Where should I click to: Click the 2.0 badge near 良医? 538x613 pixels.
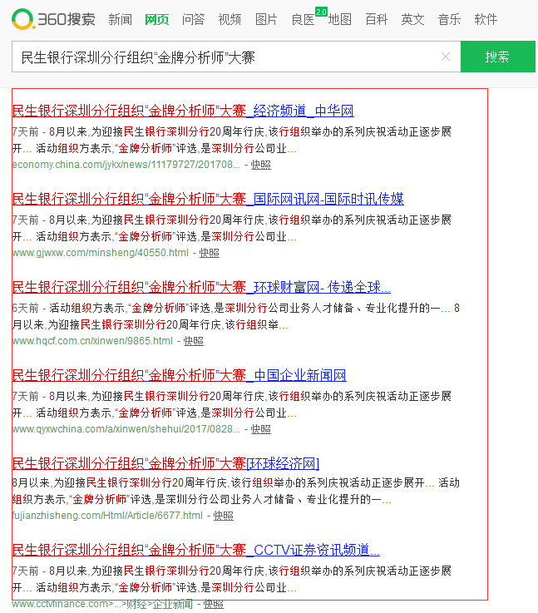click(x=321, y=12)
